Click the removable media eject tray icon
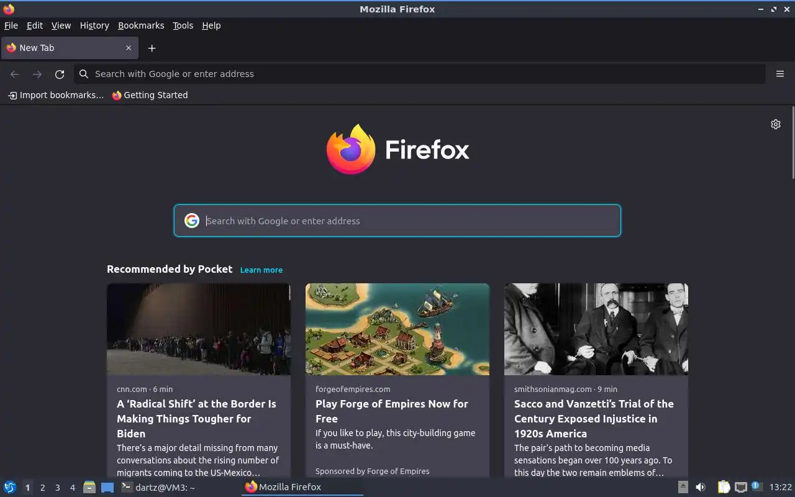This screenshot has width=795, height=497. [683, 487]
